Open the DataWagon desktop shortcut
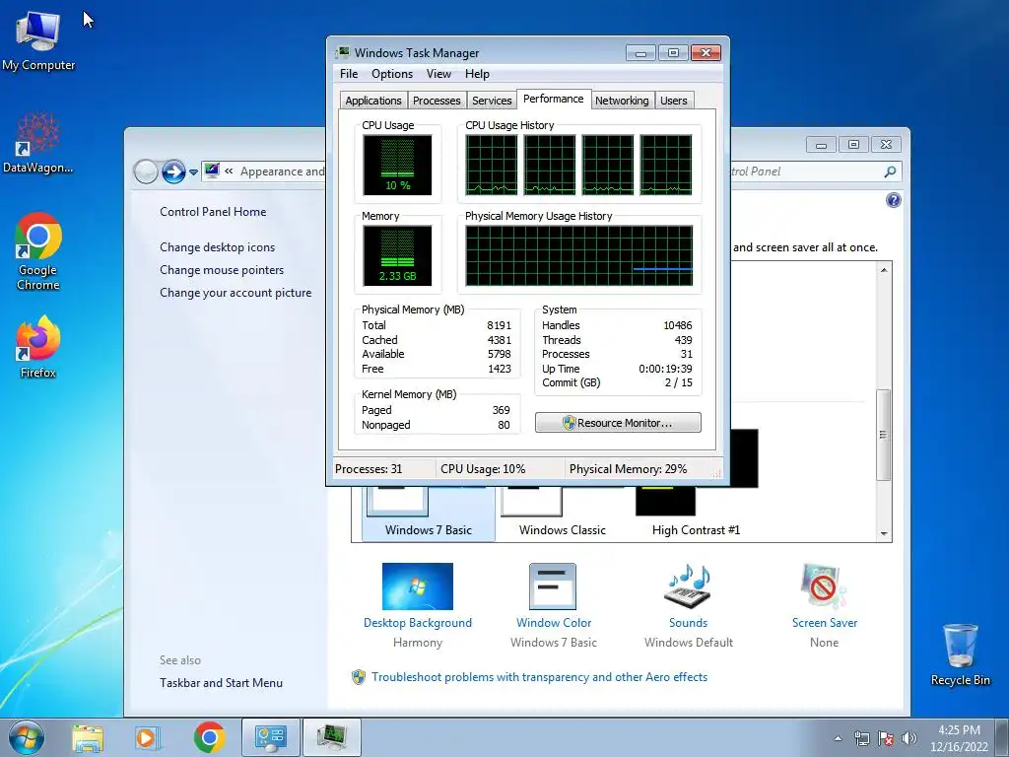 [x=38, y=143]
